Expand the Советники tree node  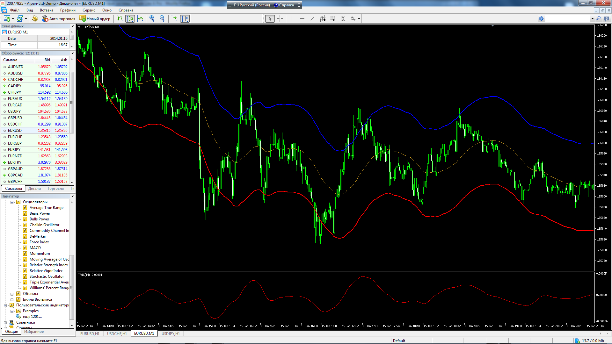pyautogui.click(x=5, y=322)
